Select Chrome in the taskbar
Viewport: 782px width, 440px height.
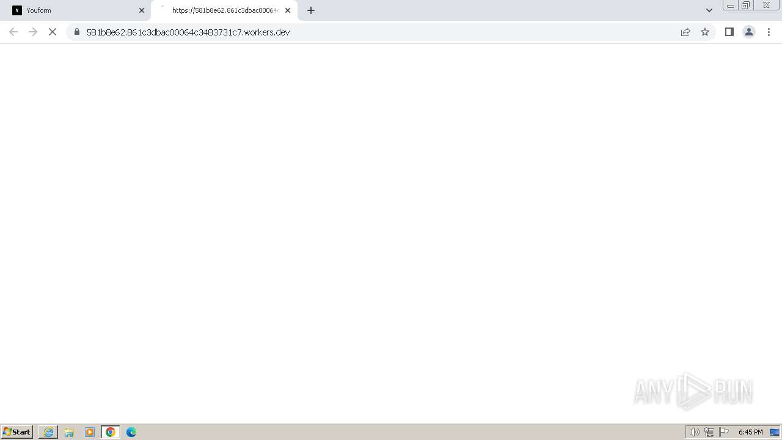pos(111,432)
